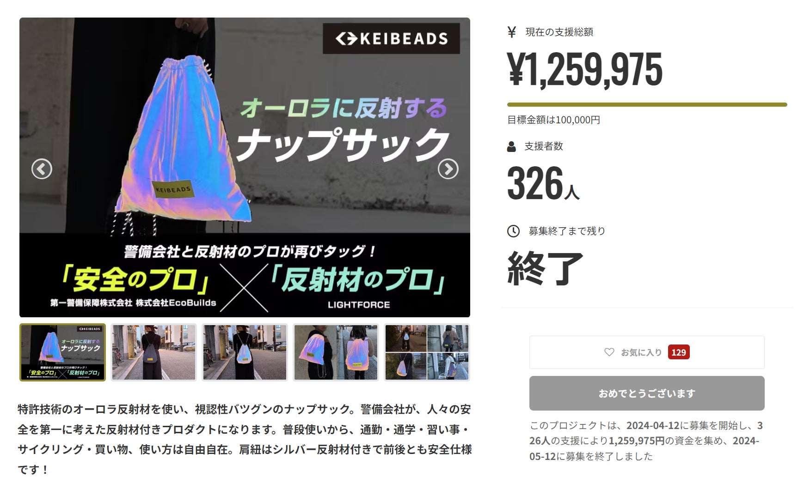Click the ¥1,259,975 total amount
The width and height of the screenshot is (804, 484).
point(585,70)
